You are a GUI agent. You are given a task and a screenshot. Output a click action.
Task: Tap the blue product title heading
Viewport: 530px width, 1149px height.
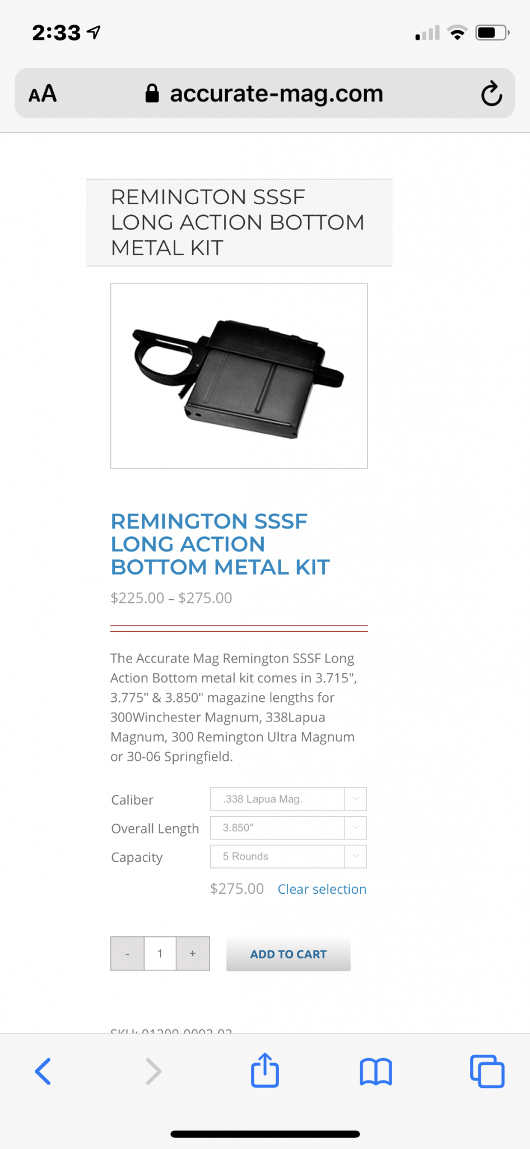click(220, 544)
